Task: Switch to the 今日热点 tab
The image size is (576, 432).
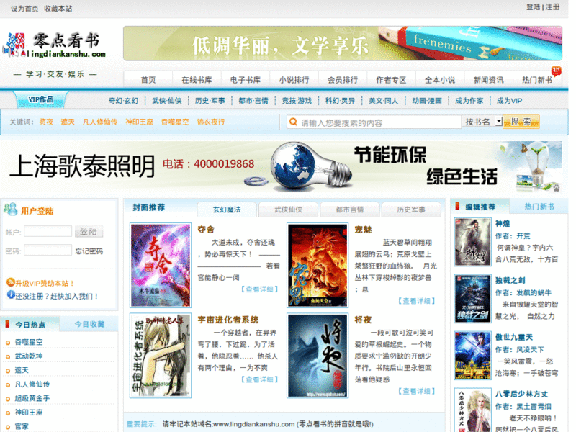Action: tap(30, 325)
